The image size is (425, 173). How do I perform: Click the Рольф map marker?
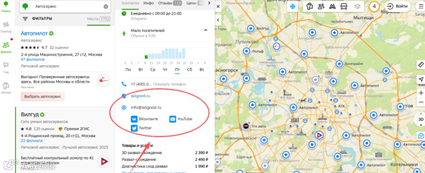pyautogui.click(x=246, y=51)
